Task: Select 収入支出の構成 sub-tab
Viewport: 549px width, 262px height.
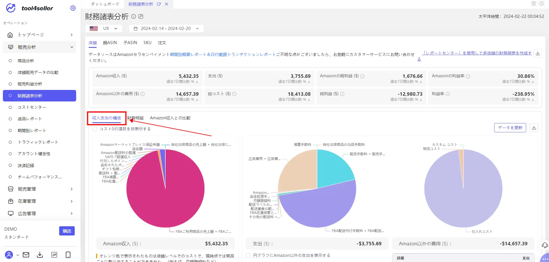Action: (x=106, y=118)
